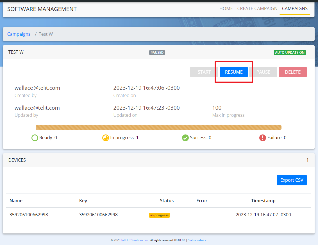Sort by the Timestamp column header
Image resolution: width=318 pixels, height=245 pixels.
pyautogui.click(x=263, y=201)
